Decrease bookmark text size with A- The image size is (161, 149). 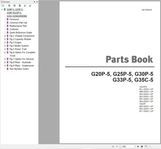30,6
